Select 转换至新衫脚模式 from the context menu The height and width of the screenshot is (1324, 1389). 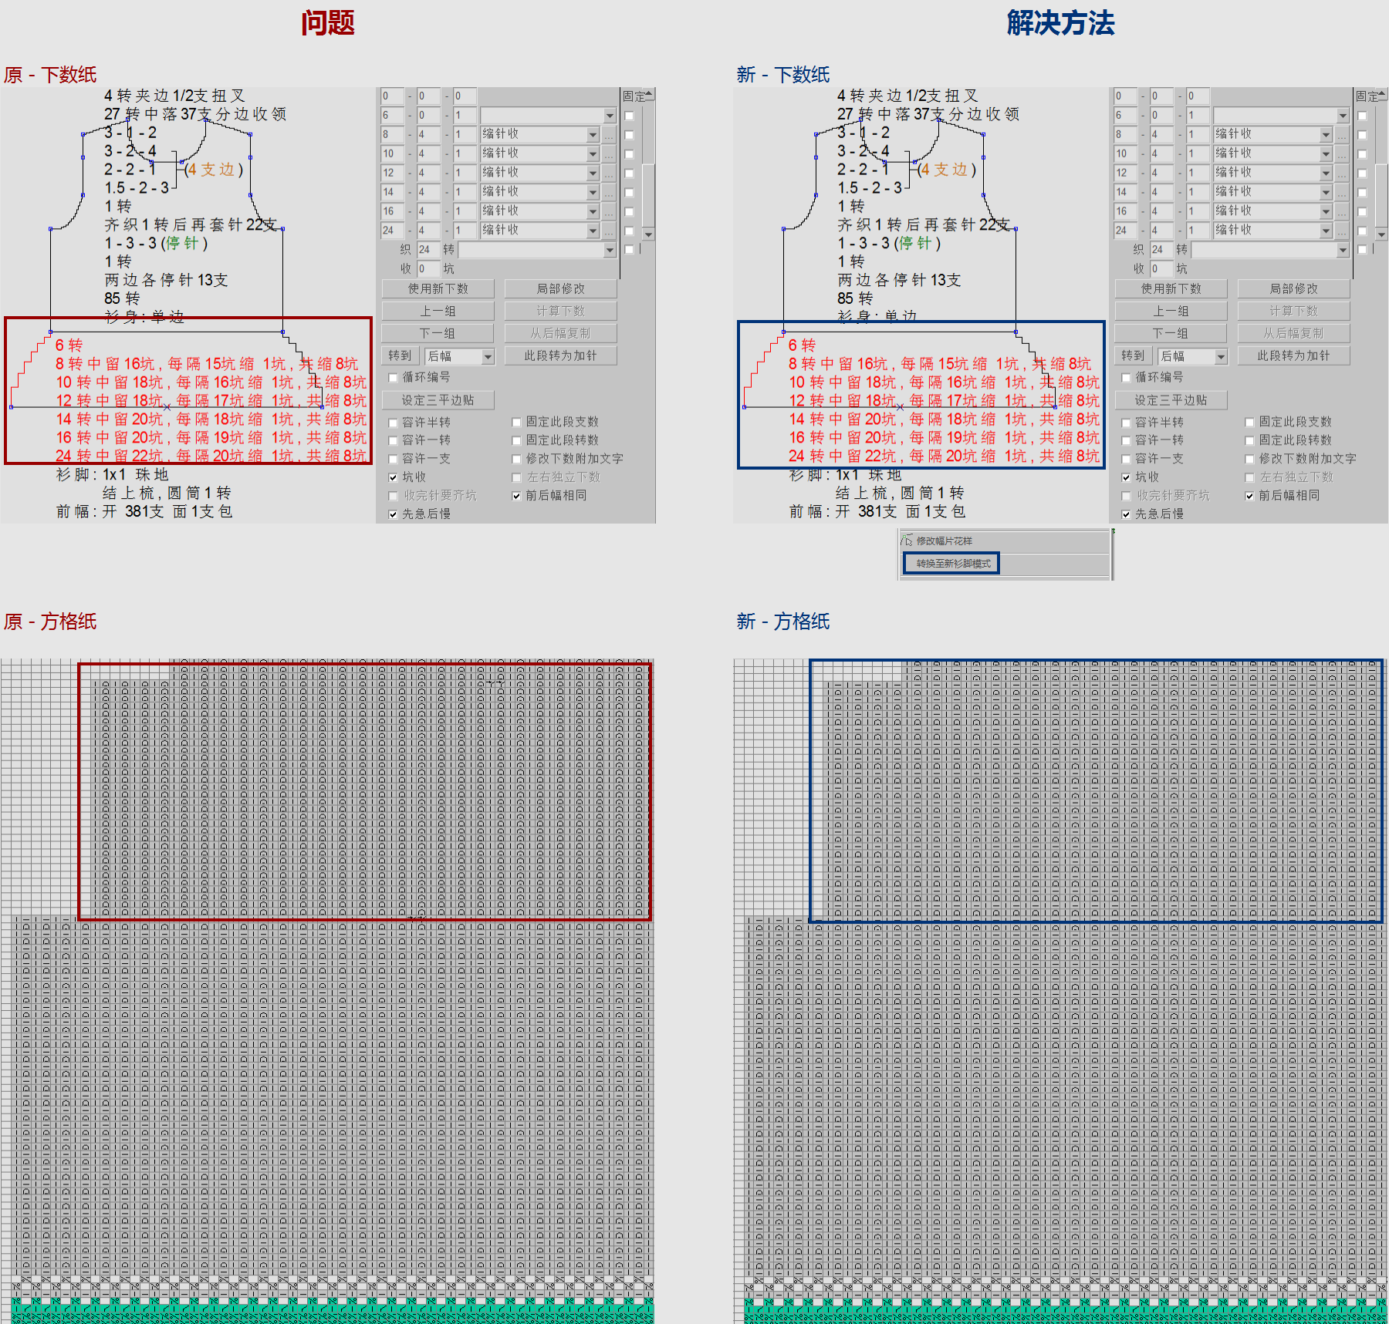pos(952,564)
